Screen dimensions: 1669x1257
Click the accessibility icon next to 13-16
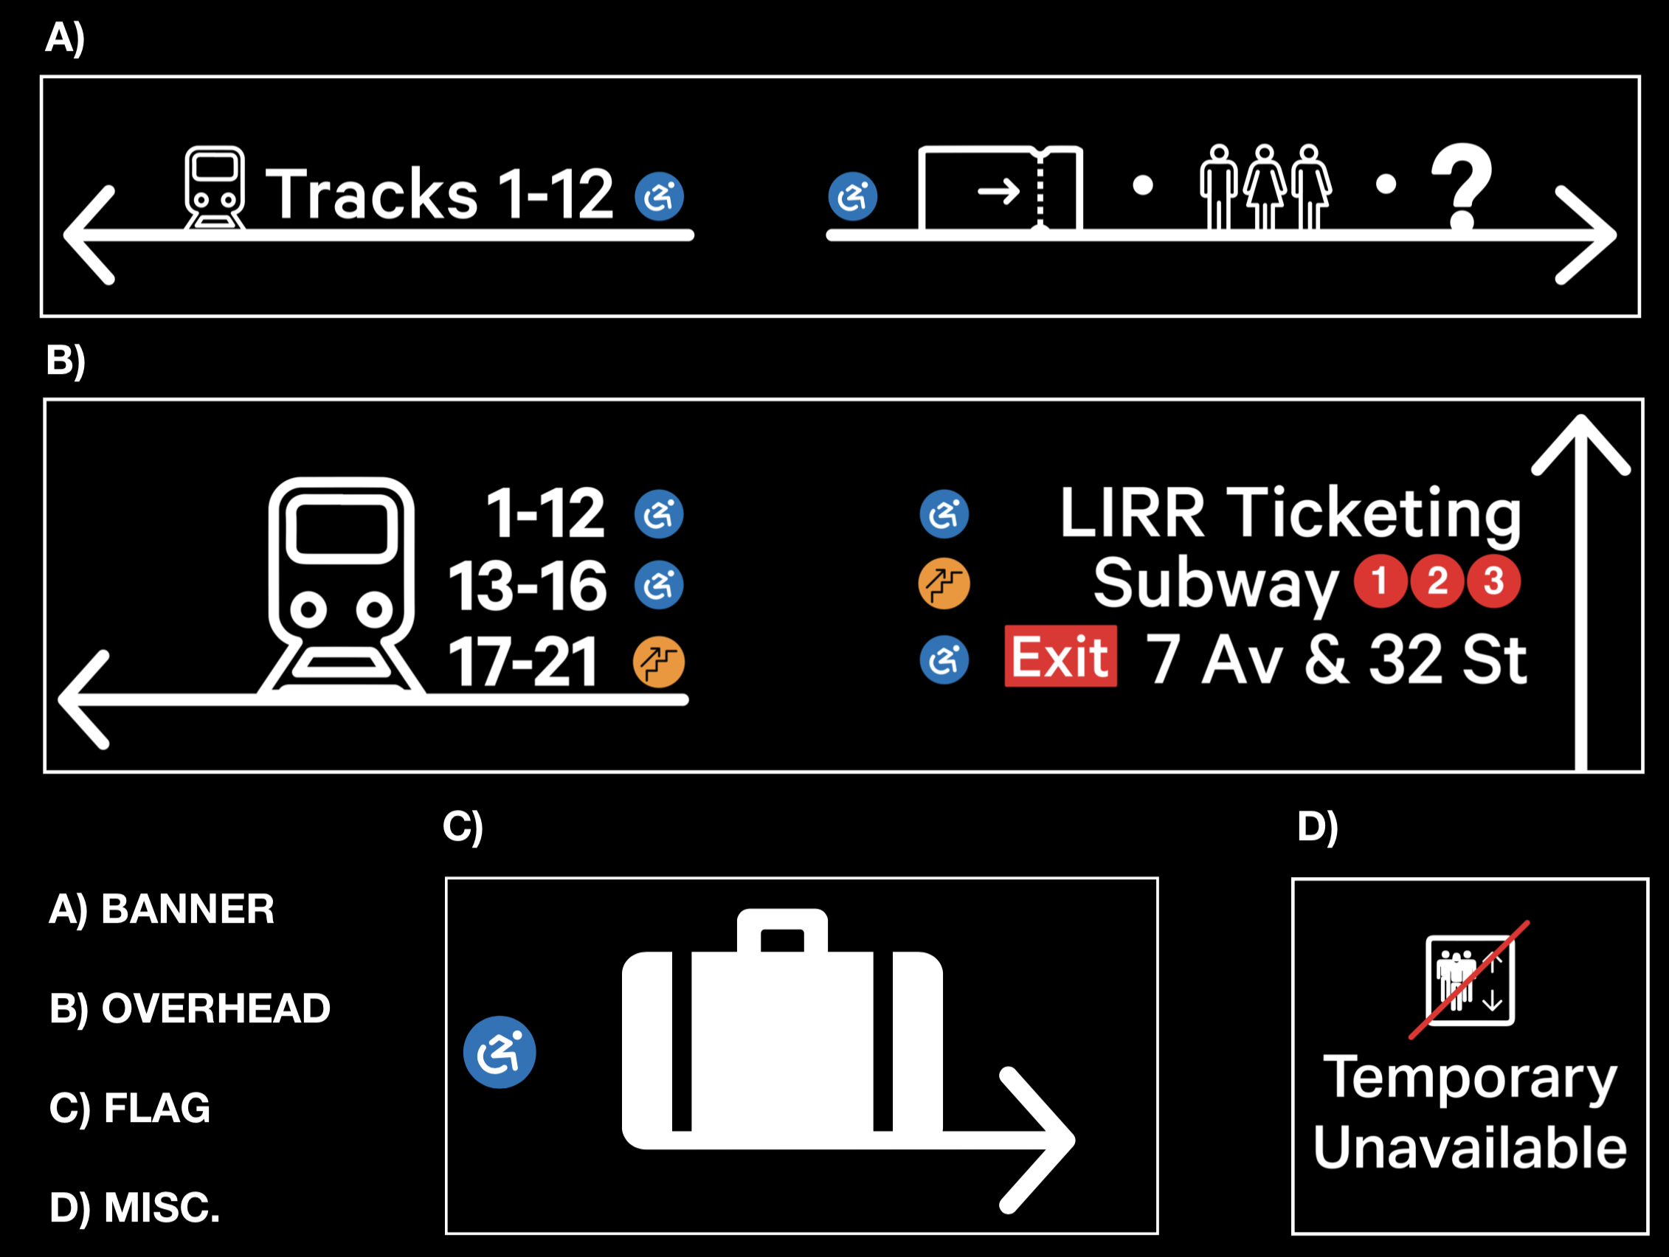click(659, 585)
